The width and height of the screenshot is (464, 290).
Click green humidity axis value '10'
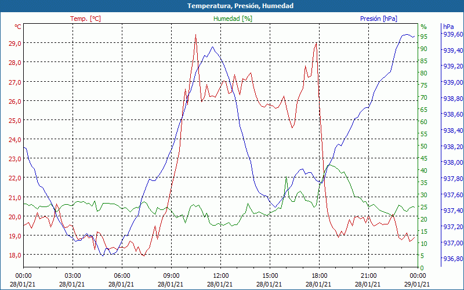(x=424, y=244)
